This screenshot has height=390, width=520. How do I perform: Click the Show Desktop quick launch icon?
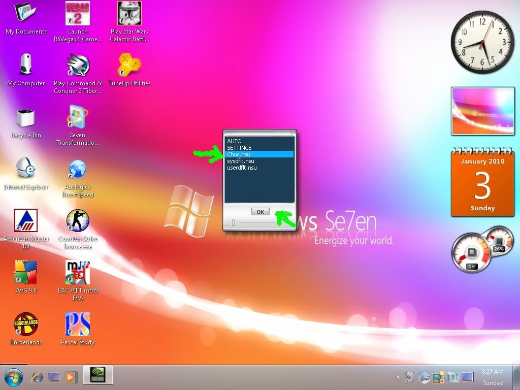point(54,377)
